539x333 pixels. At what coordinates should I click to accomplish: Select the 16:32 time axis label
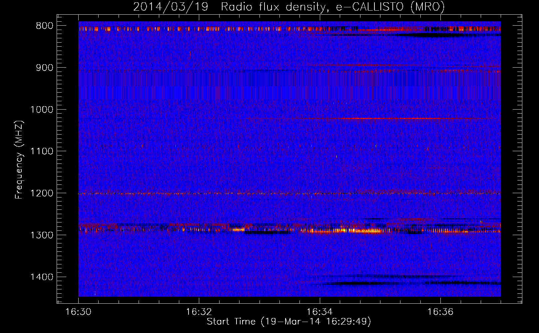click(x=199, y=312)
